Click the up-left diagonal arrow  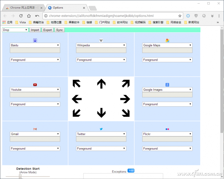(x=77, y=83)
